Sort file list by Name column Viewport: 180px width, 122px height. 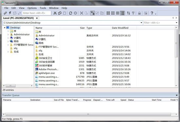tap(47, 28)
